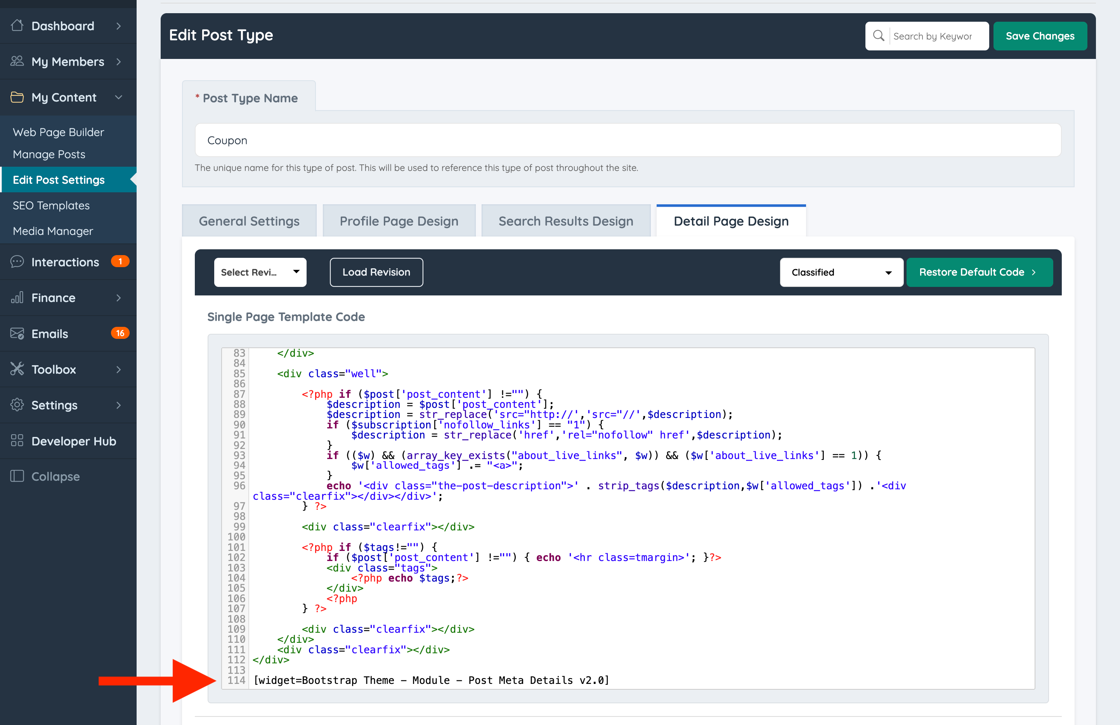The width and height of the screenshot is (1120, 725).
Task: Open the Classified template dropdown
Action: tap(841, 272)
